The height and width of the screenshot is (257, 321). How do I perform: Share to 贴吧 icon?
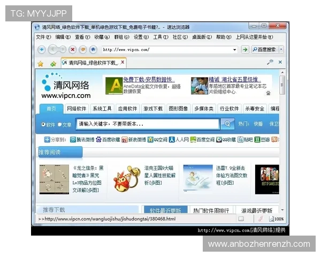240,140
